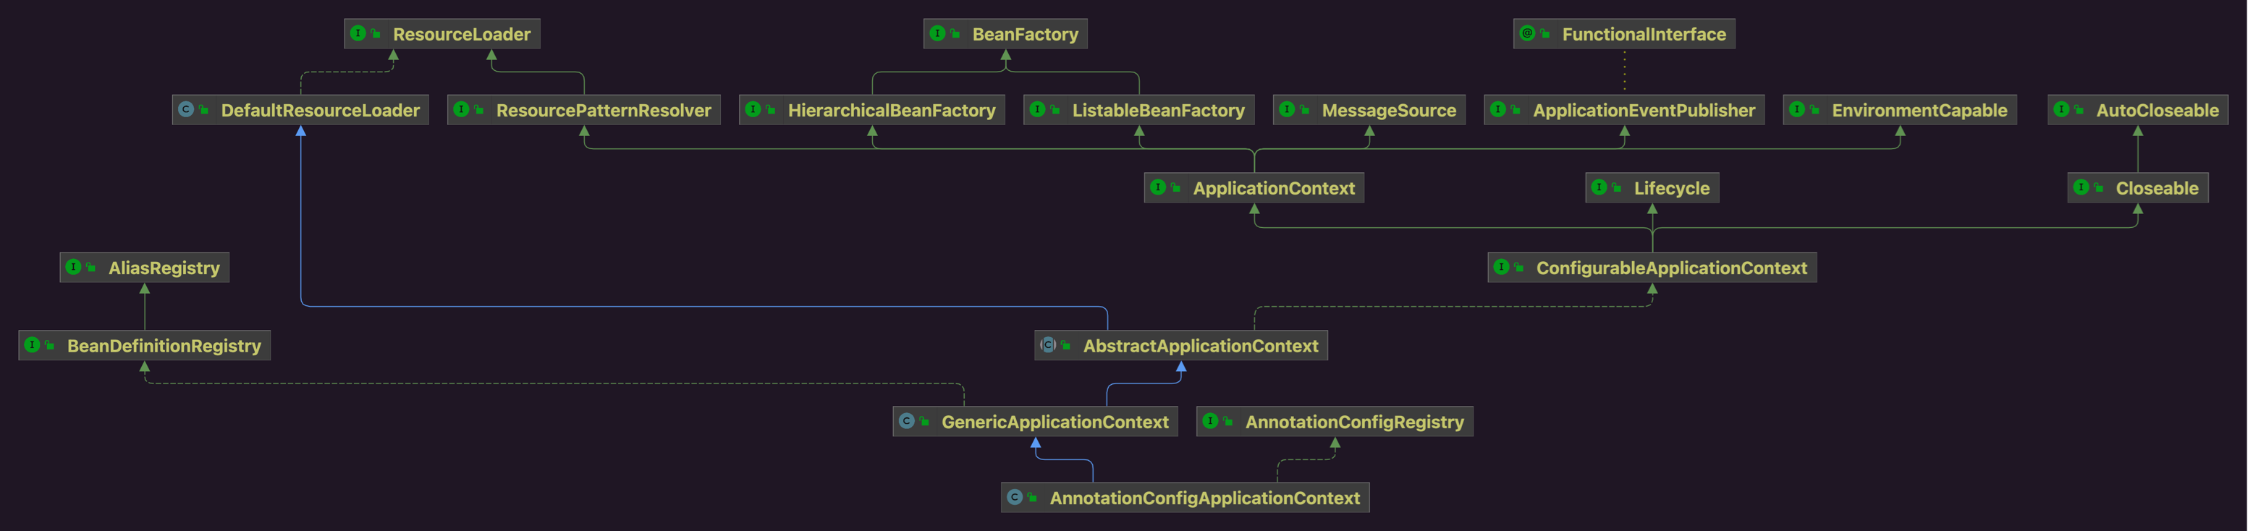Click the interface icon on the BeanFactory node
Image resolution: width=2248 pixels, height=531 pixels.
coord(937,34)
